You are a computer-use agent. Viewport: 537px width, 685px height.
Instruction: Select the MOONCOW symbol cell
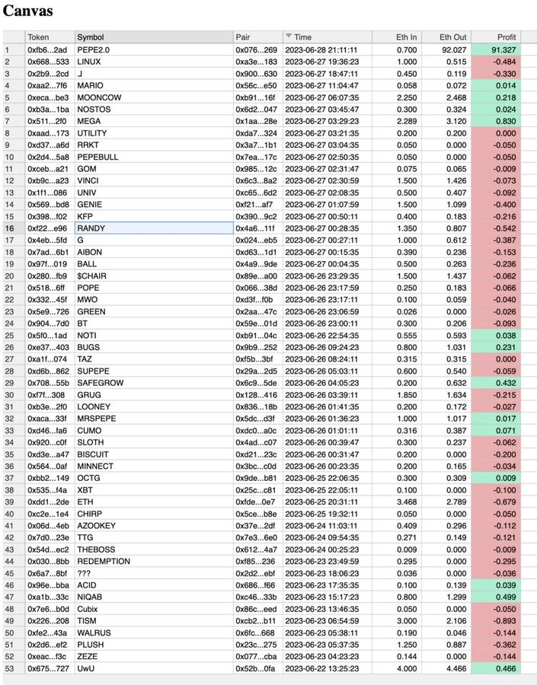click(x=154, y=97)
